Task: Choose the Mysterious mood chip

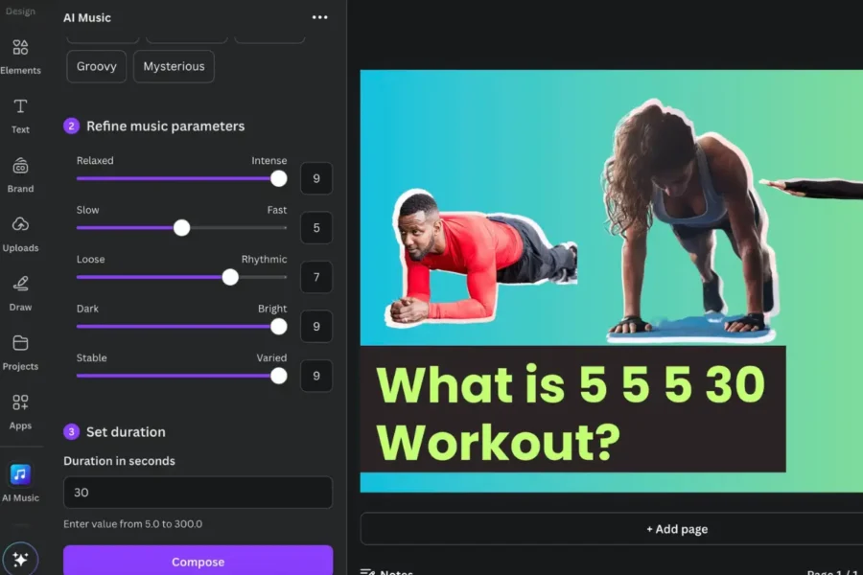Action: click(174, 66)
